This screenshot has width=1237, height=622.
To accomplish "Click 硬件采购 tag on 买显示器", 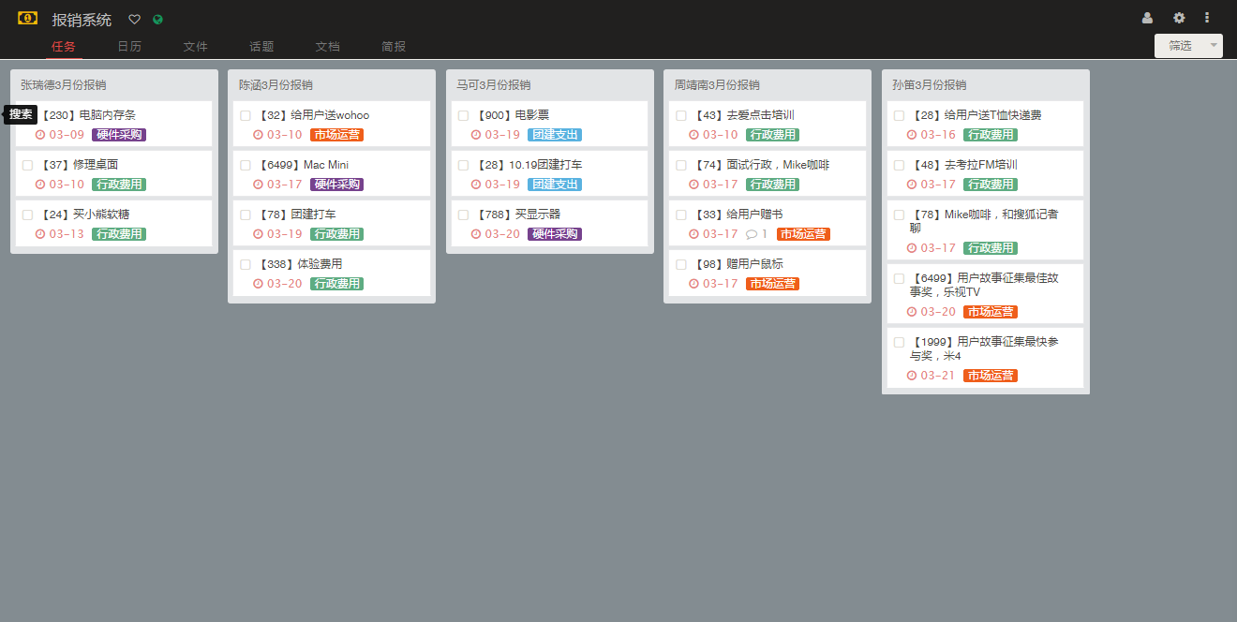I will pos(555,234).
